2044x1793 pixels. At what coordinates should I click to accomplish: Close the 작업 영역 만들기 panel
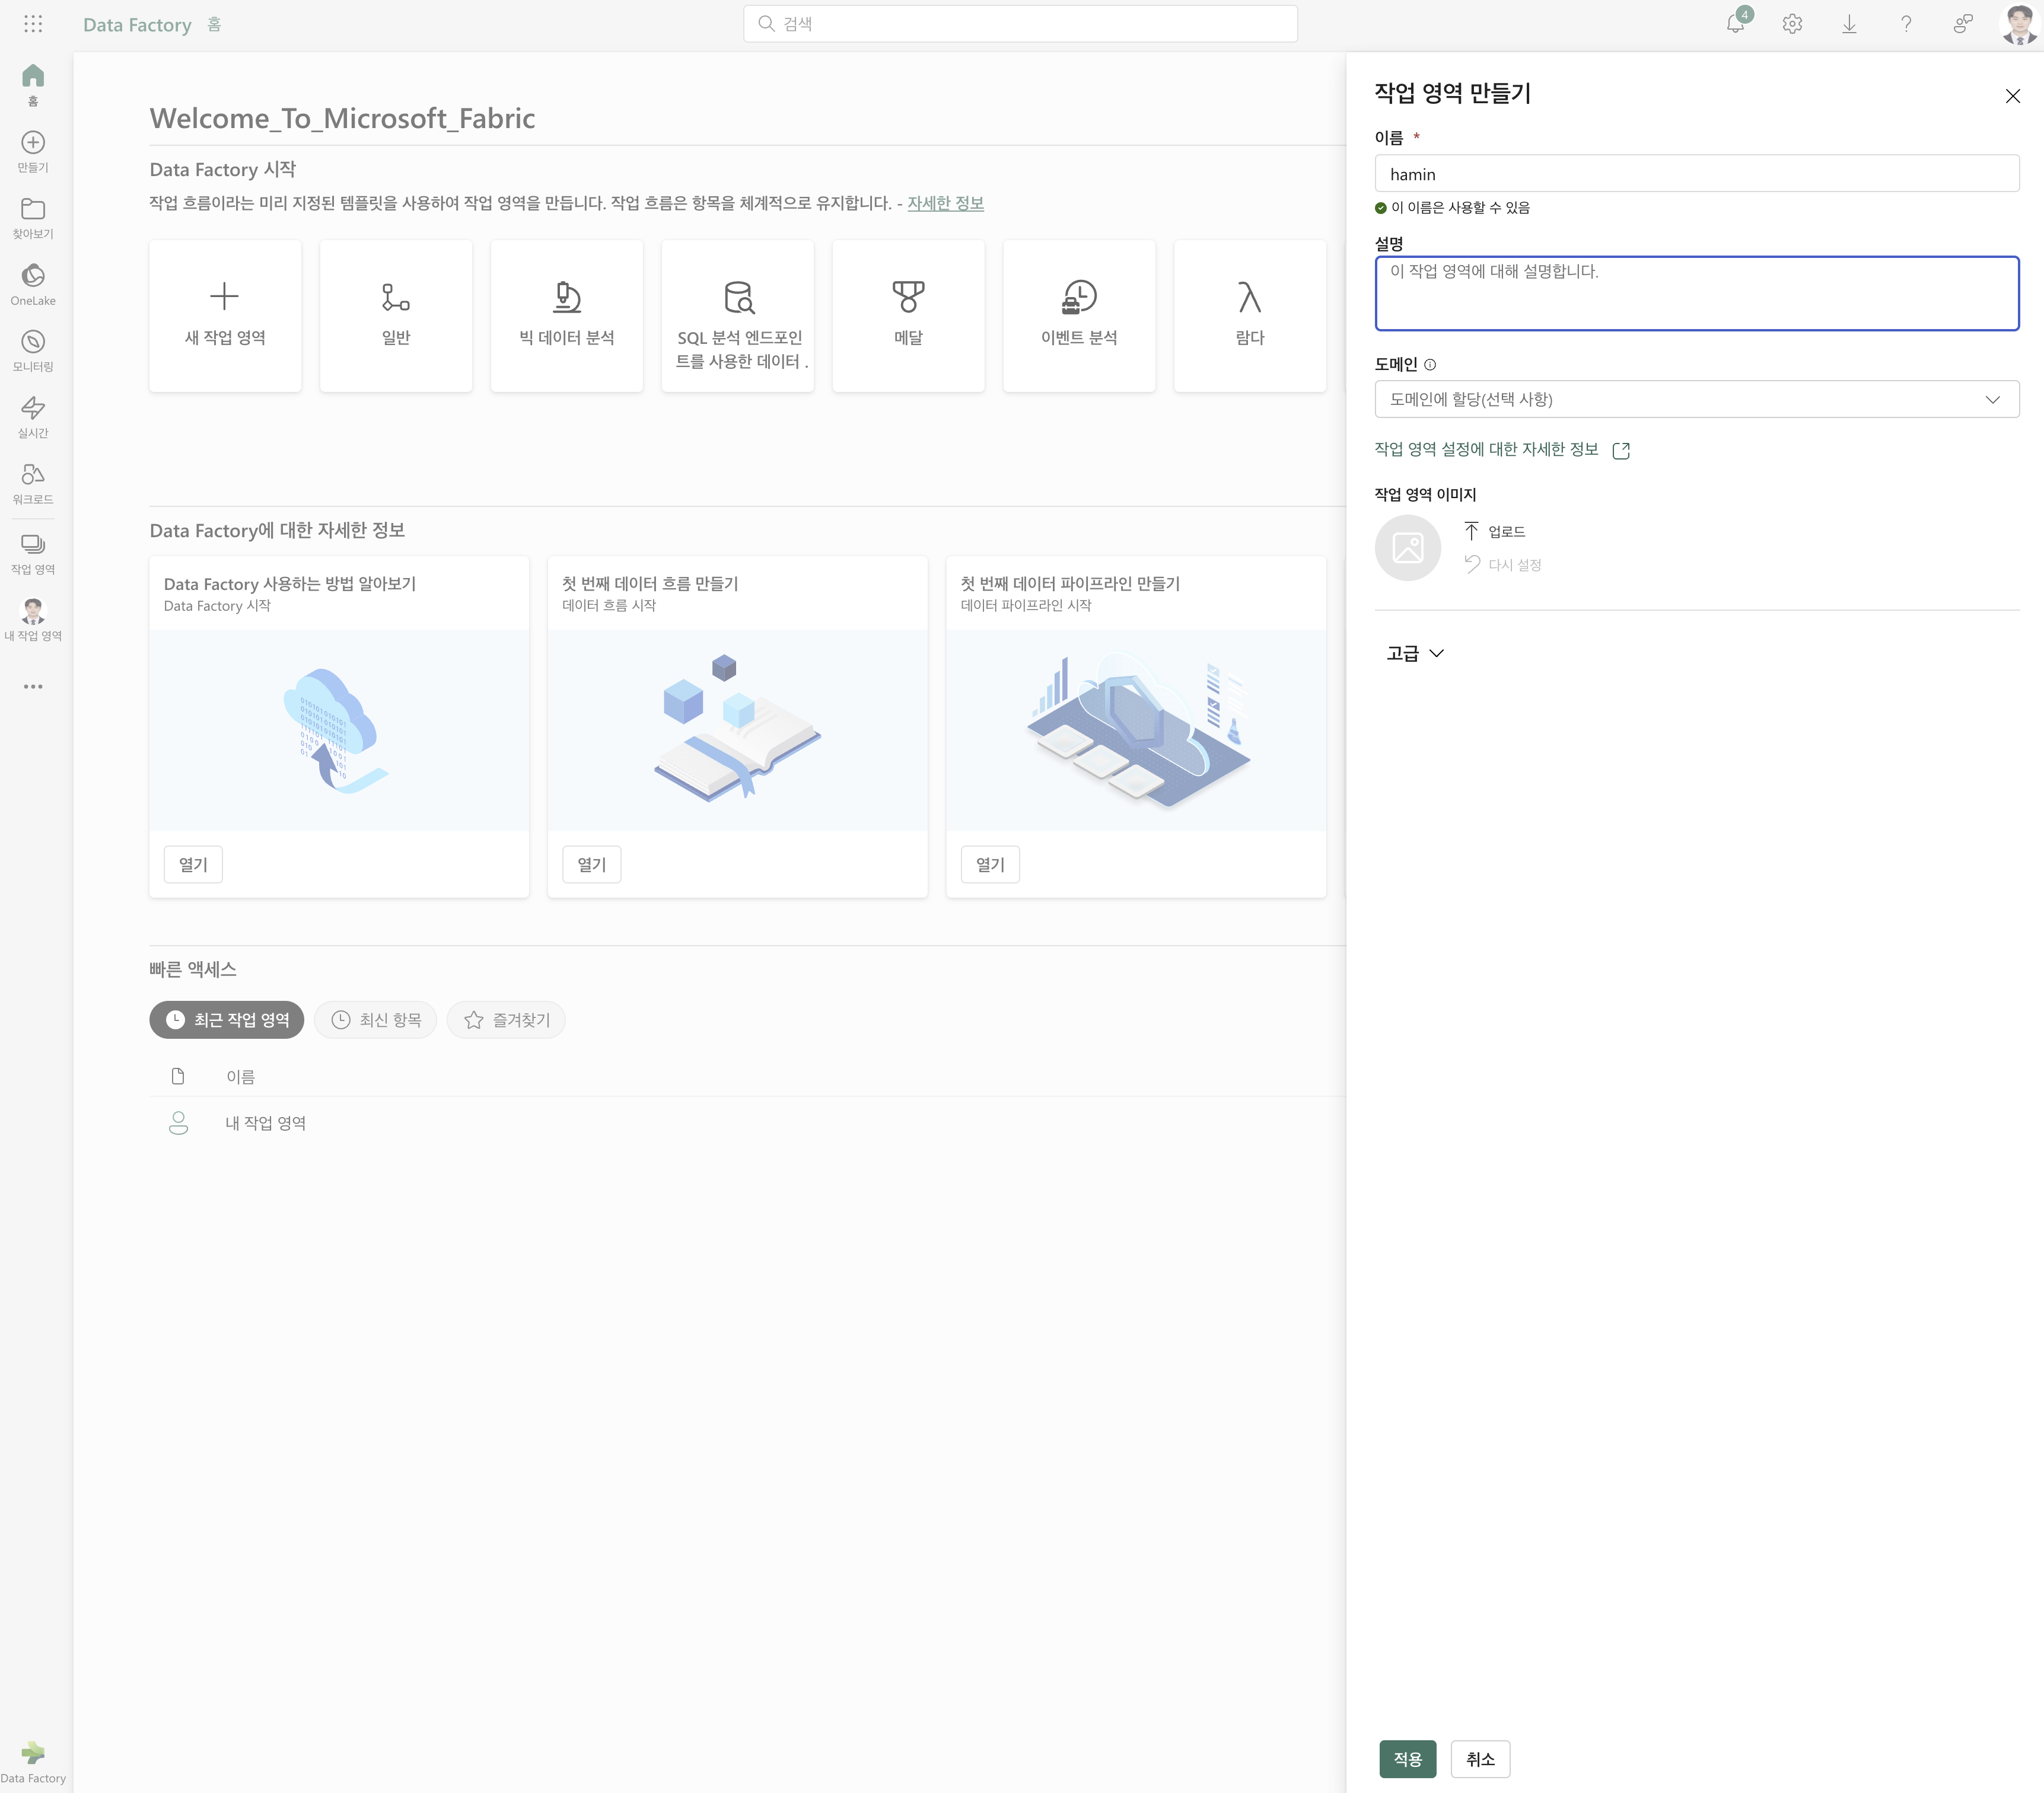click(2013, 96)
